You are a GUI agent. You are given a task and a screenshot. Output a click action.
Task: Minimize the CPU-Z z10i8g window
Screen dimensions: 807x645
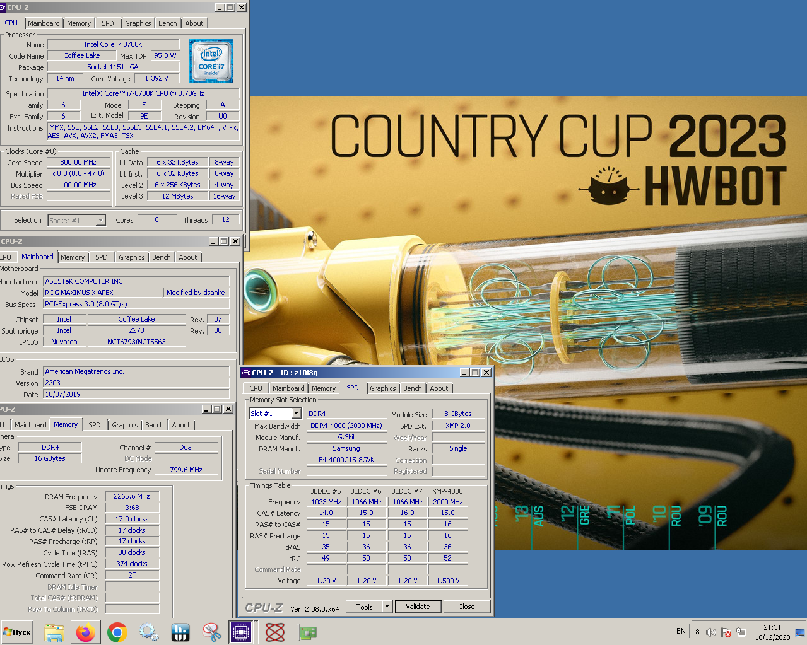(x=465, y=373)
